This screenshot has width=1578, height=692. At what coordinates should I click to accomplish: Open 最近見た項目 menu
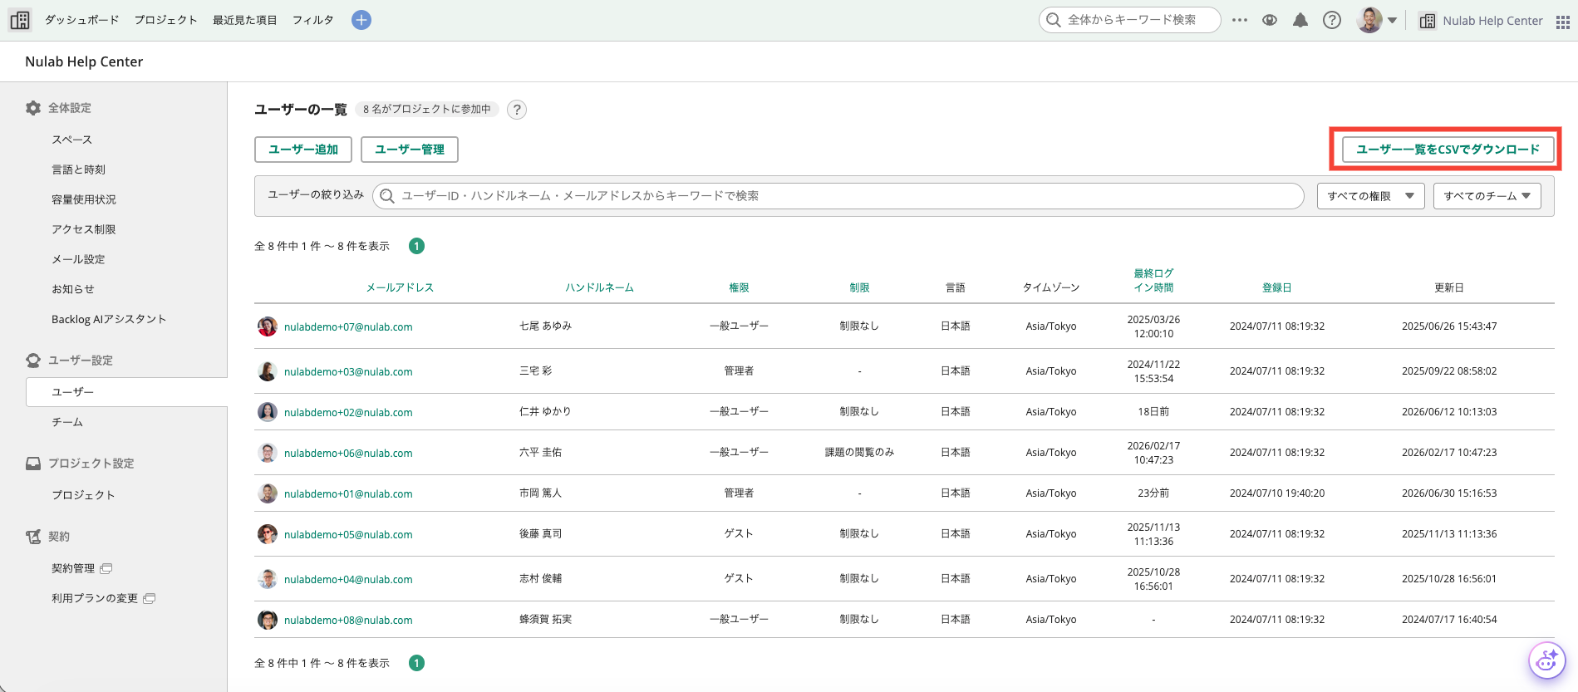click(244, 20)
